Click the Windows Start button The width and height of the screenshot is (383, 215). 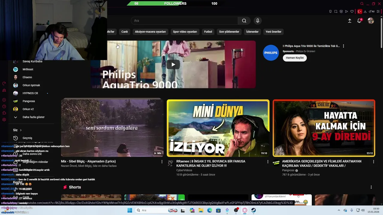pos(130,210)
